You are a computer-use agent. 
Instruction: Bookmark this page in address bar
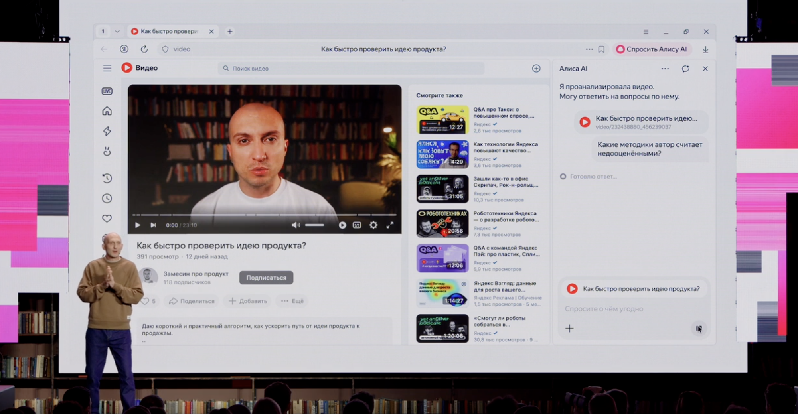[601, 49]
